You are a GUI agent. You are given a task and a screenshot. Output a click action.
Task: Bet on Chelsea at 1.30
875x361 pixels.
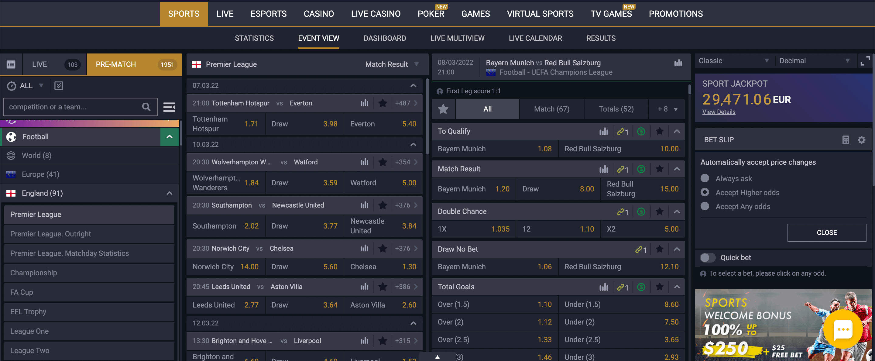(x=383, y=266)
